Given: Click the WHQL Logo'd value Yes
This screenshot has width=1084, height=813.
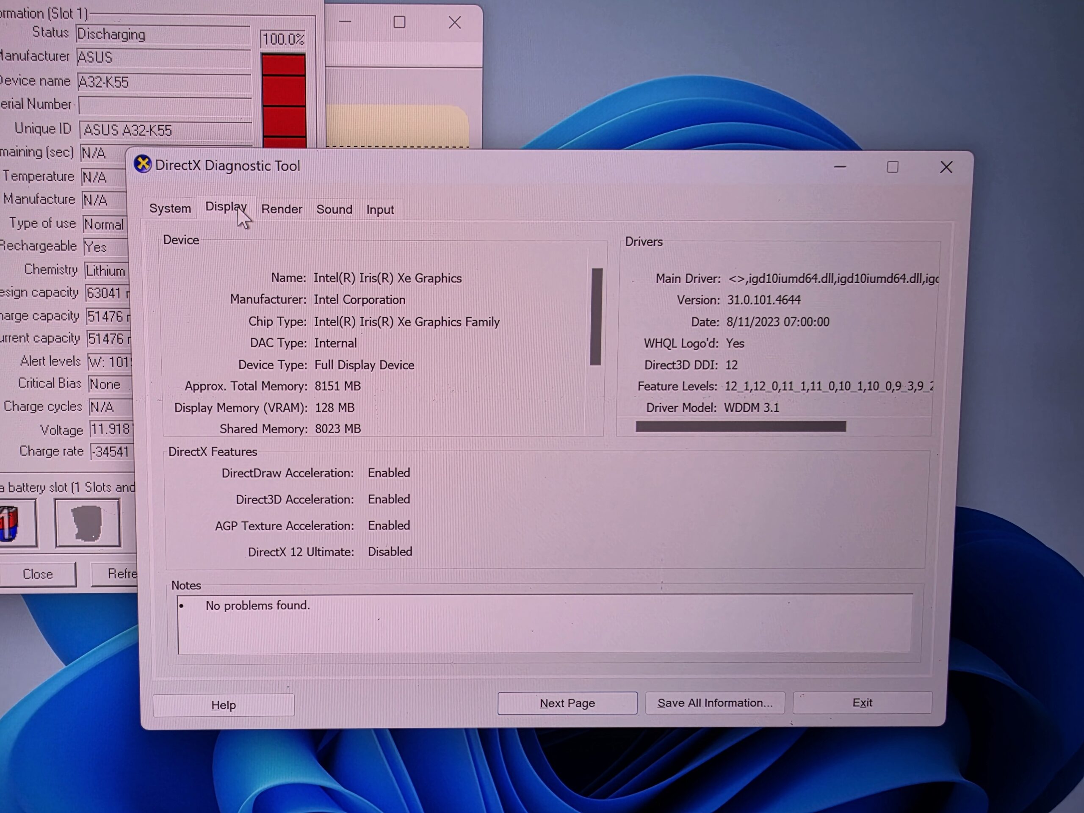Looking at the screenshot, I should coord(735,343).
